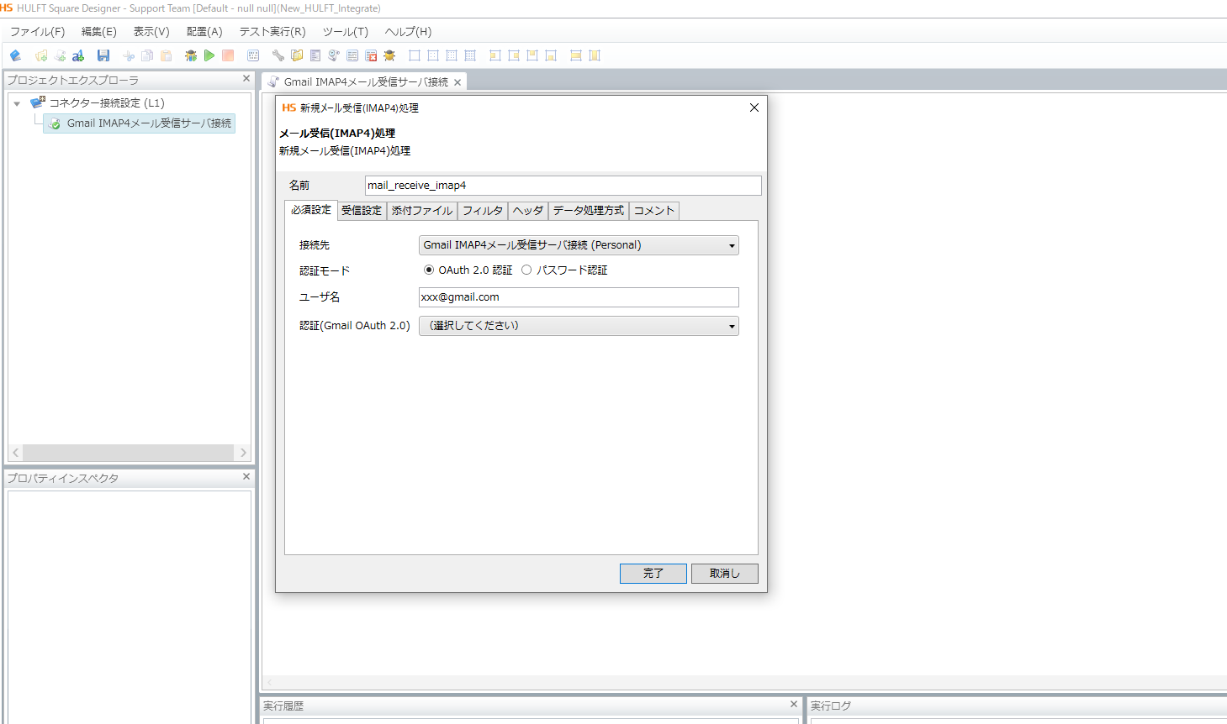
Task: Click the dotted panel icon after stop
Action: (x=253, y=55)
